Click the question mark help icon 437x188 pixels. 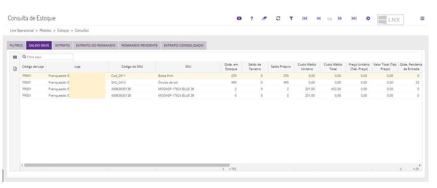click(x=252, y=18)
